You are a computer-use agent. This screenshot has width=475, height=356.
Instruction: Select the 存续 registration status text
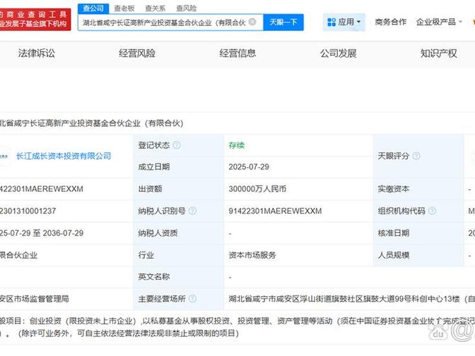[236, 145]
